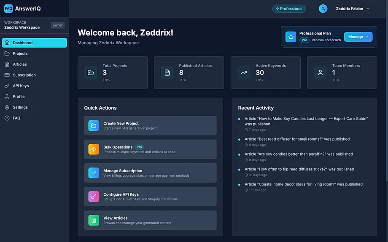The height and width of the screenshot is (242, 388).
Task: Start Create New Project quick action
Action: tap(150, 125)
